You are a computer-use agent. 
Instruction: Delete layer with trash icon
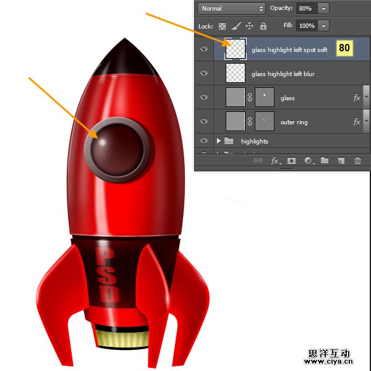[357, 160]
